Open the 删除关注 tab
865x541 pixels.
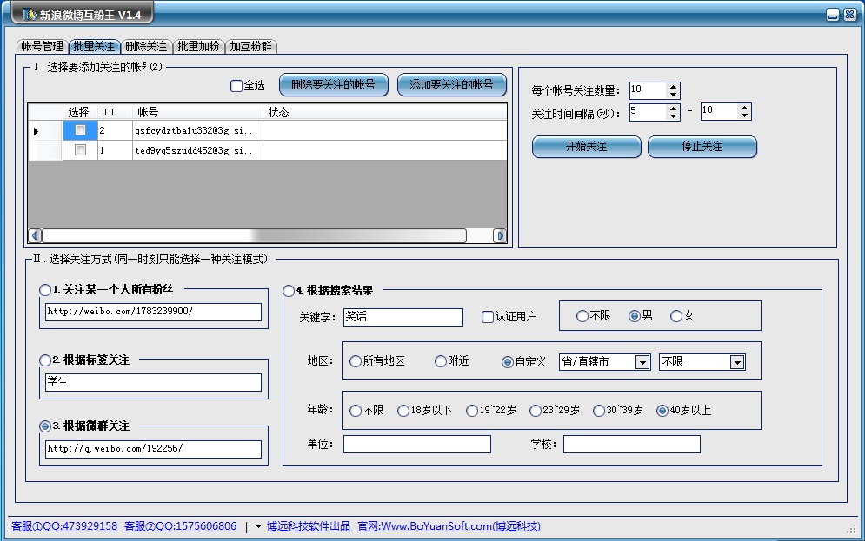146,46
